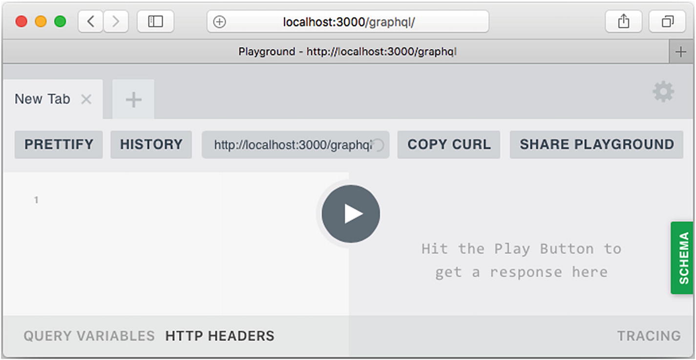Click the Safari back arrow

tap(91, 22)
